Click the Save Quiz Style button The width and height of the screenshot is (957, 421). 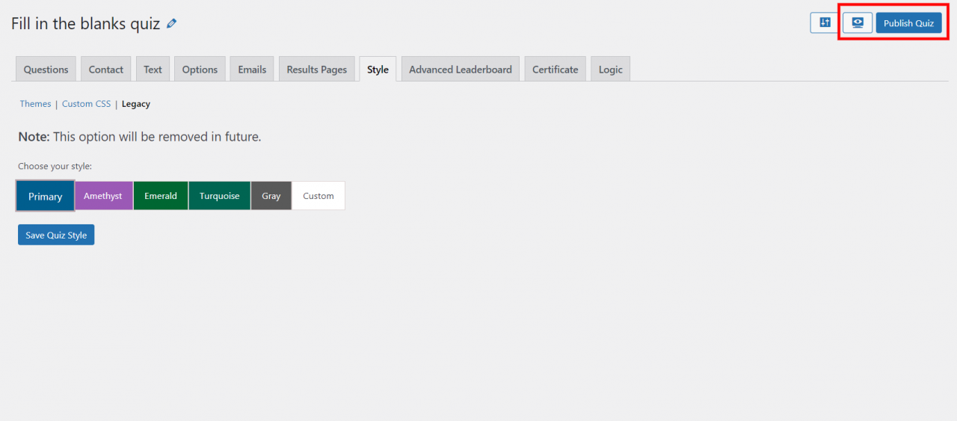[56, 235]
